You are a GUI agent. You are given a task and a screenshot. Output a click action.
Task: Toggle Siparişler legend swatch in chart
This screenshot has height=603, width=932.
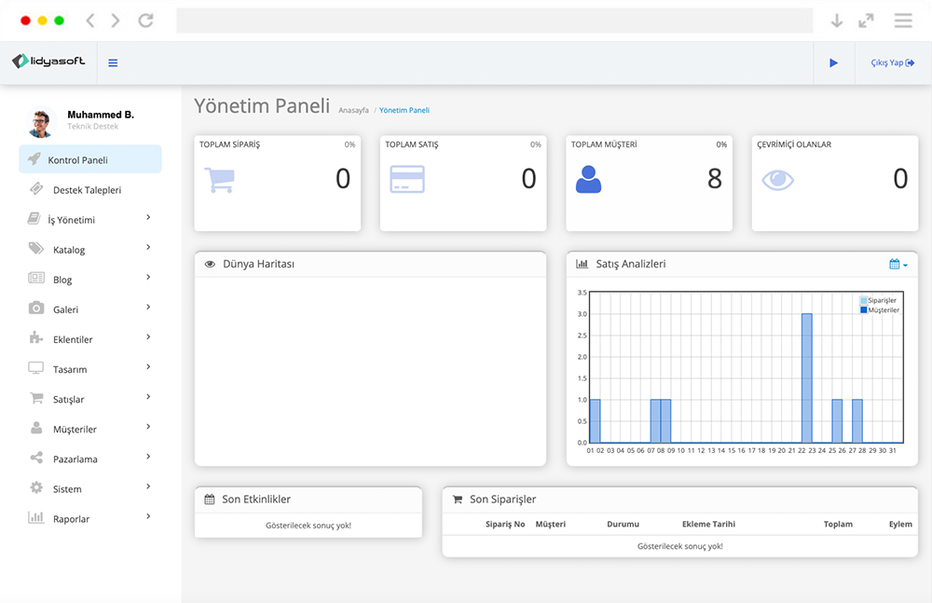(x=863, y=301)
